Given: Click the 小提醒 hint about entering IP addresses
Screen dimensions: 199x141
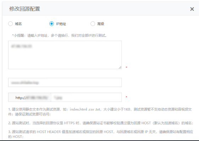Looking at the screenshot, I should click(59, 36).
